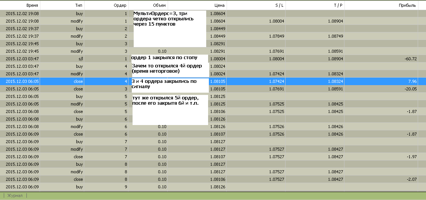Select order number 9 cell
This screenshot has width=426, height=200.
click(x=126, y=187)
